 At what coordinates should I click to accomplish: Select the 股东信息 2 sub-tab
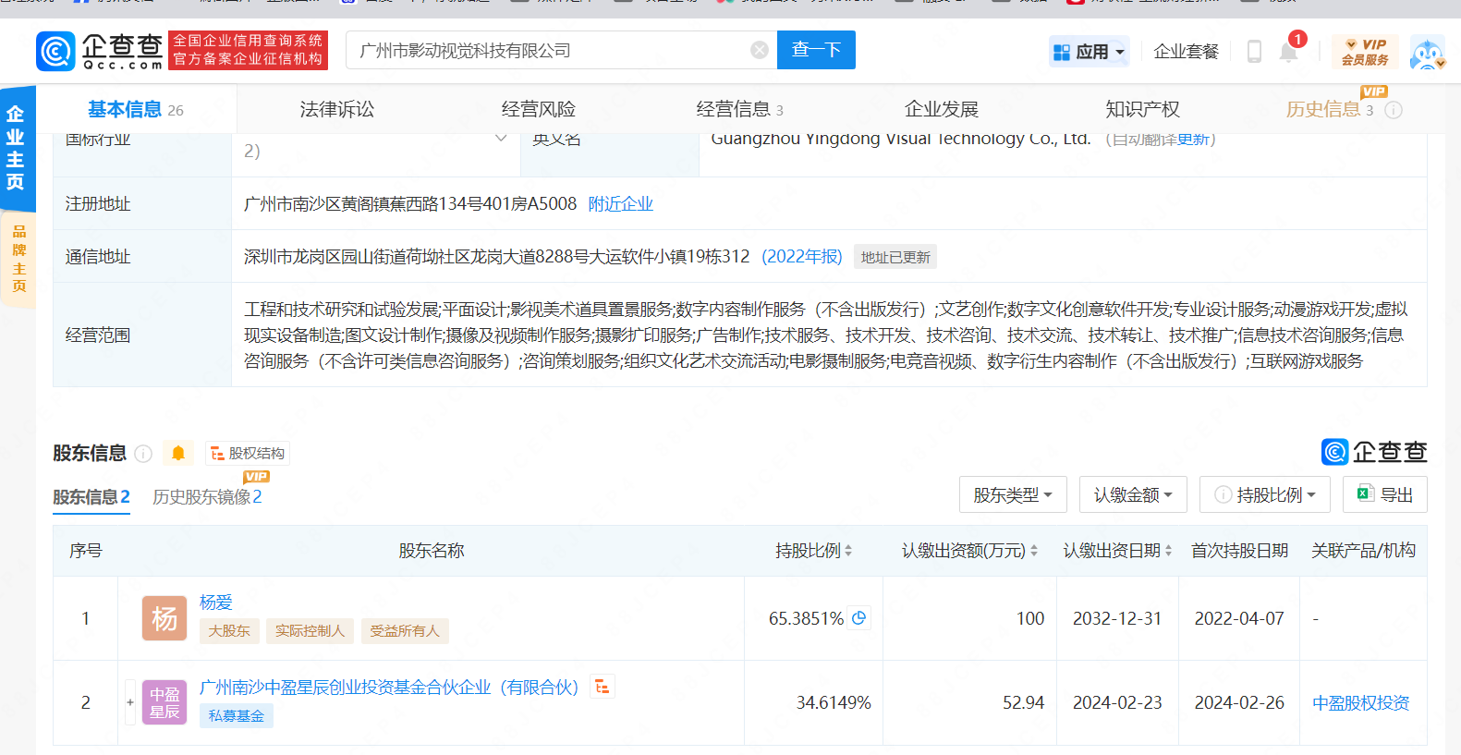pyautogui.click(x=91, y=497)
